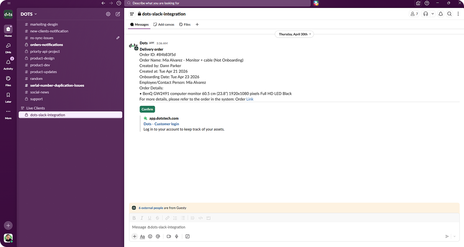Toggle blockquote formatting

pyautogui.click(x=193, y=218)
